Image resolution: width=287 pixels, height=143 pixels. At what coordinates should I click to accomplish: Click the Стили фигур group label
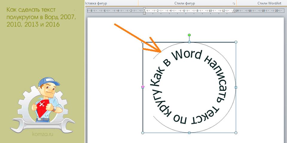point(184,3)
